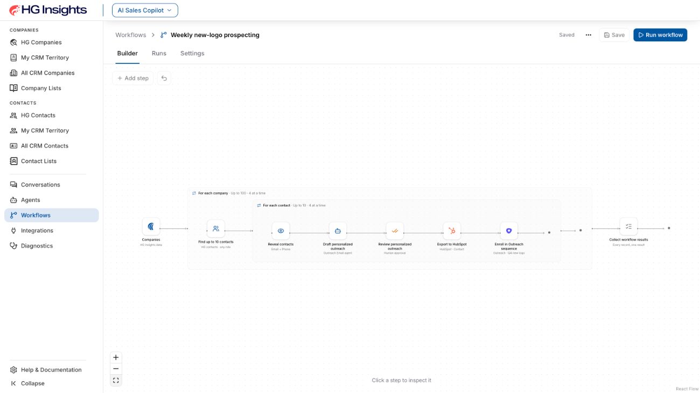Click the HG Insights logo
Viewport: 700px width, 393px height.
[x=48, y=10]
